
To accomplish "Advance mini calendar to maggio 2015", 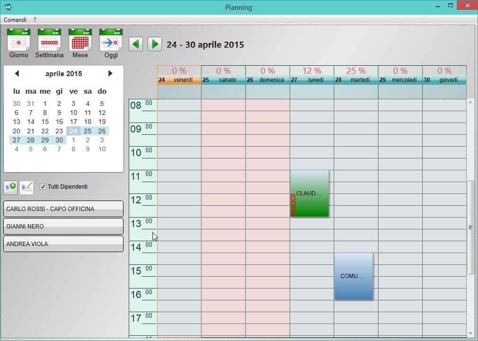I will pyautogui.click(x=110, y=73).
